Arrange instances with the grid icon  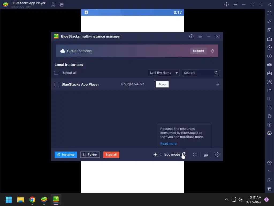(x=195, y=154)
